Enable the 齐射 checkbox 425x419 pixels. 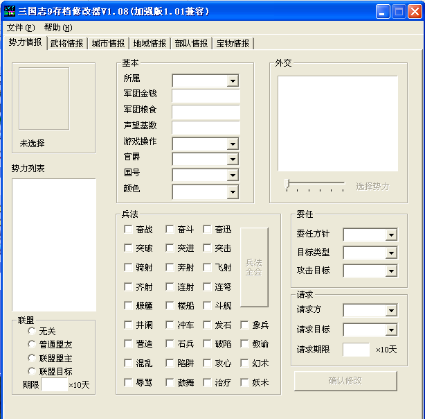click(128, 287)
